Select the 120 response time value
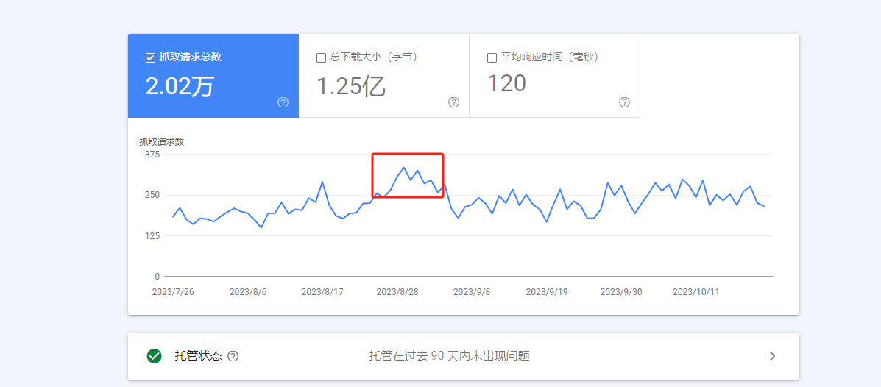Screen dimensions: 881x387 506,83
